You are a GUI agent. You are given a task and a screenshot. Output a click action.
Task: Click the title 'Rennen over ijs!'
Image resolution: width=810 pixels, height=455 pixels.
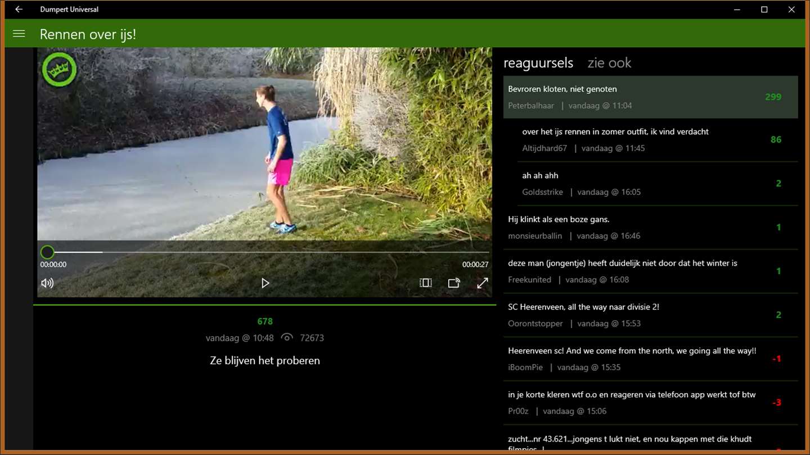pos(88,34)
